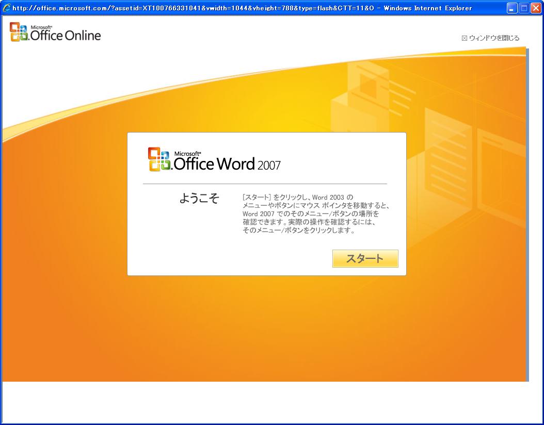Click the ウィンドウを閉じる link
The width and height of the screenshot is (544, 425).
[490, 38]
